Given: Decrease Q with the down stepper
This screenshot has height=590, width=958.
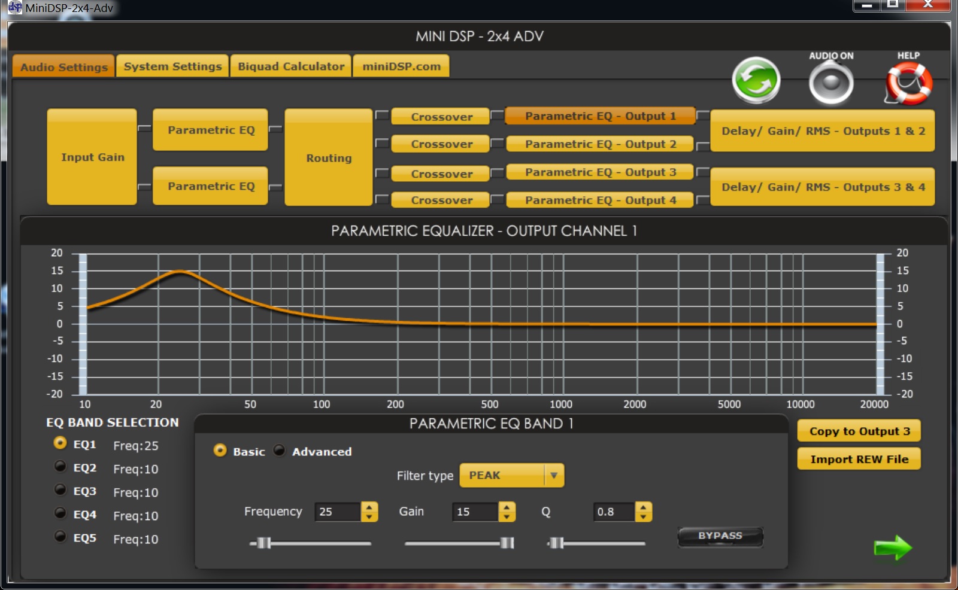Looking at the screenshot, I should click(x=644, y=516).
